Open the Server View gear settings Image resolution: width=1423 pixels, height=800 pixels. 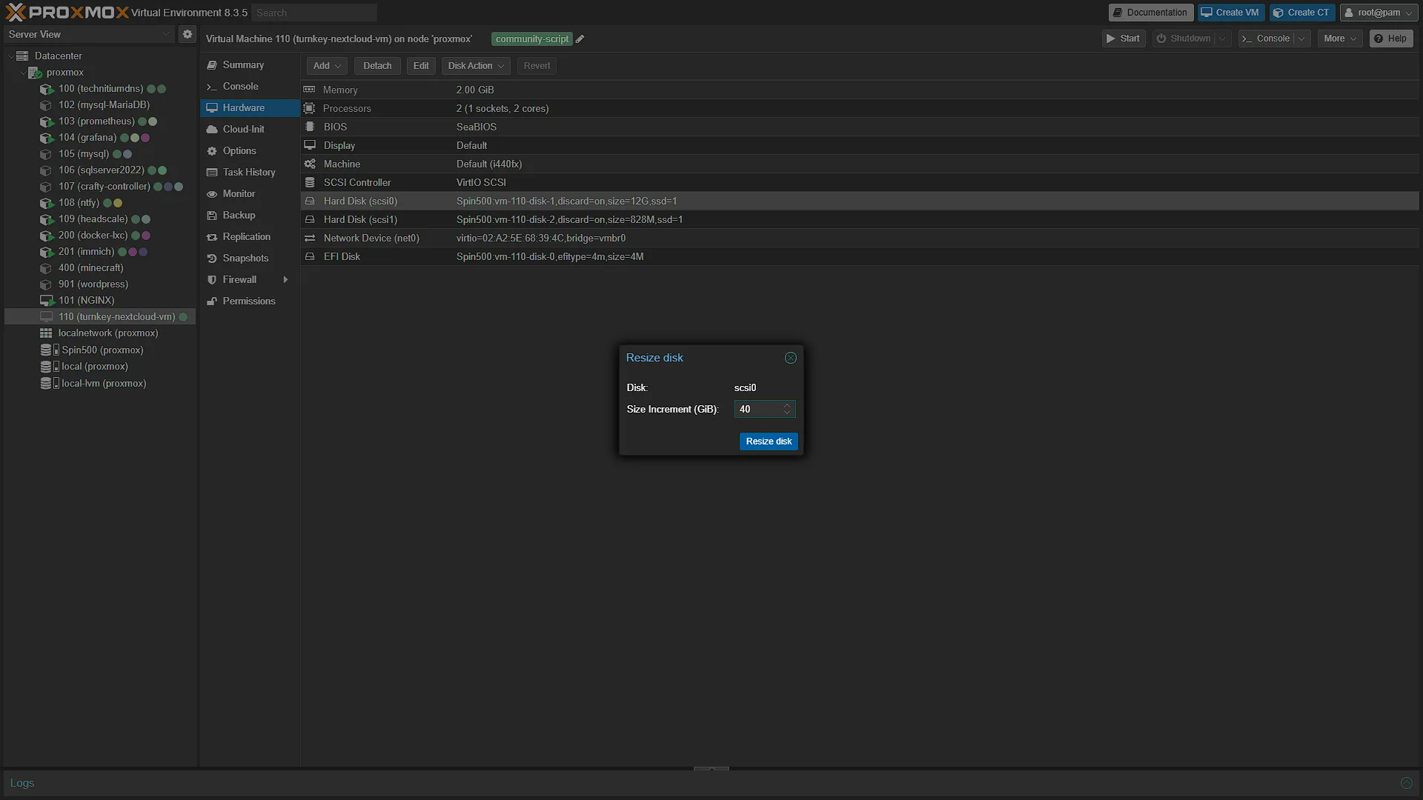(188, 34)
